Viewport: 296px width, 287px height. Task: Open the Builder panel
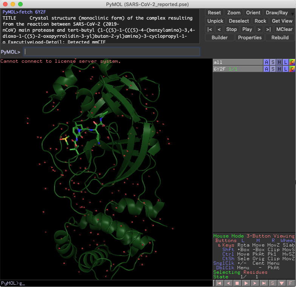[220, 38]
